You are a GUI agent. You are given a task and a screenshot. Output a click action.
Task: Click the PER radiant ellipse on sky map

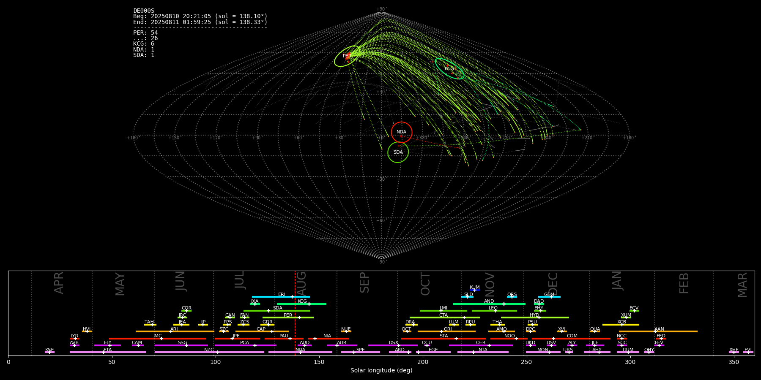point(347,56)
